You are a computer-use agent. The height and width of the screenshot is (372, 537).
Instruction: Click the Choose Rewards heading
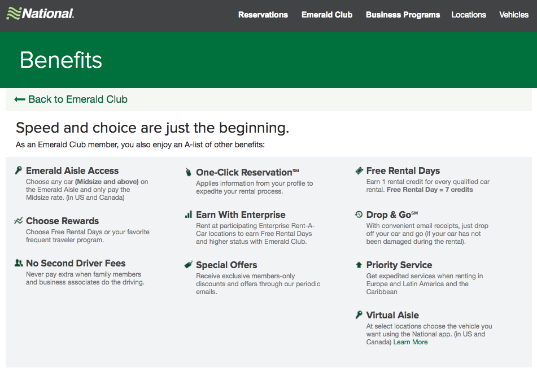pyautogui.click(x=62, y=221)
